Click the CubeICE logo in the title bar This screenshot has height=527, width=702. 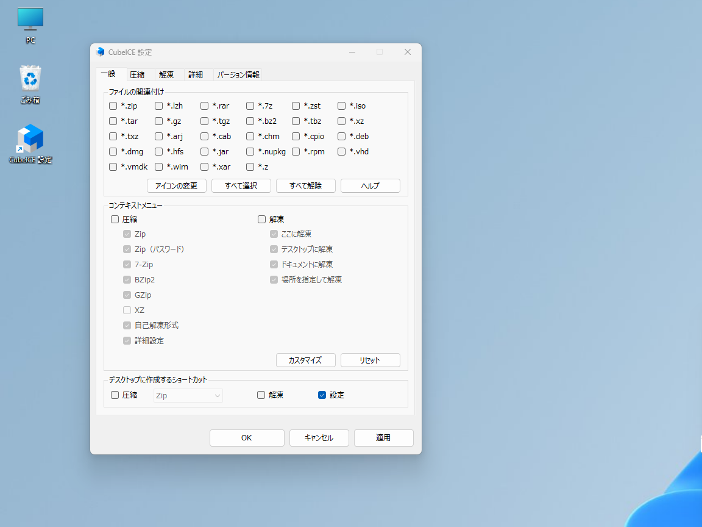(101, 52)
